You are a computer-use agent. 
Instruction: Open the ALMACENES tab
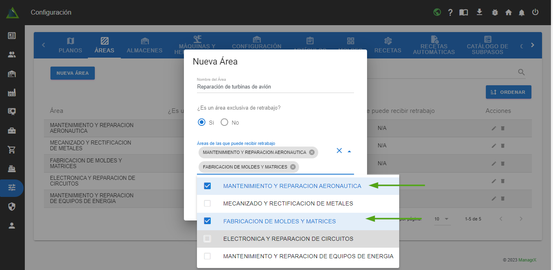tap(144, 45)
